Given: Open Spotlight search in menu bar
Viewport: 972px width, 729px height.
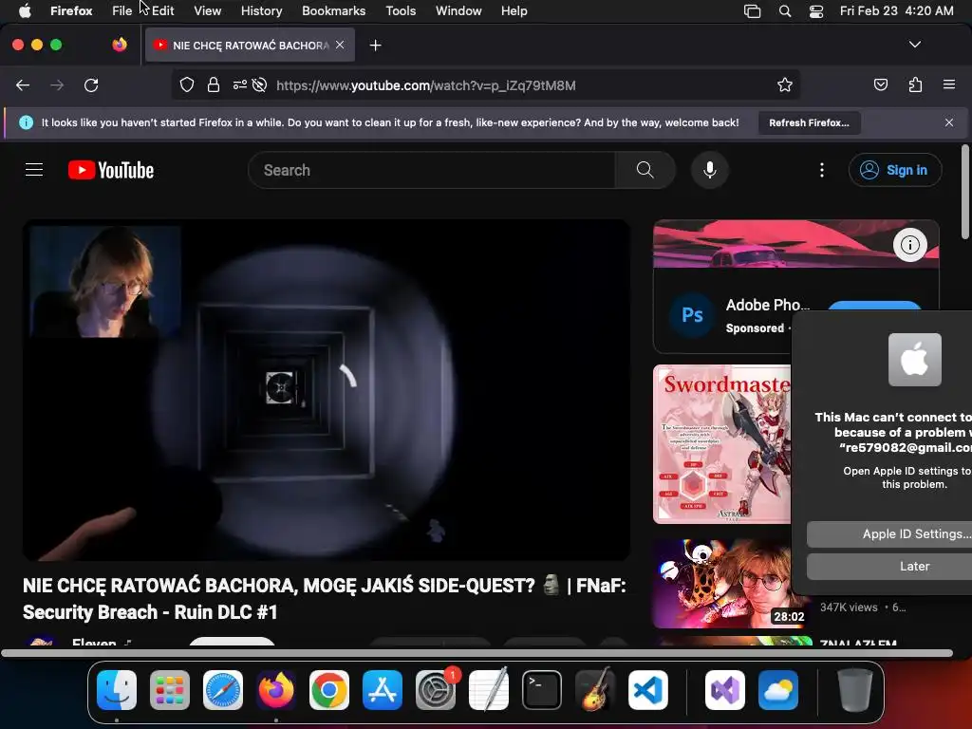Looking at the screenshot, I should point(785,11).
